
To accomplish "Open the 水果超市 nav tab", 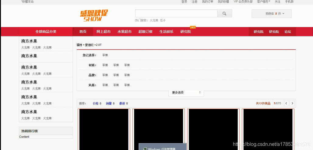I will [x=124, y=32].
